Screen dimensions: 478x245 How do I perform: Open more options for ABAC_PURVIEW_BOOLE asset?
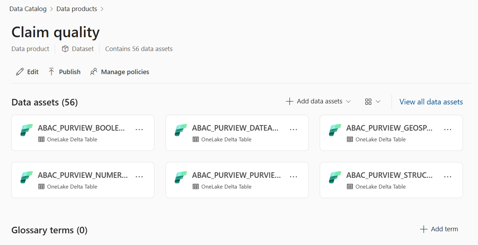click(x=139, y=129)
